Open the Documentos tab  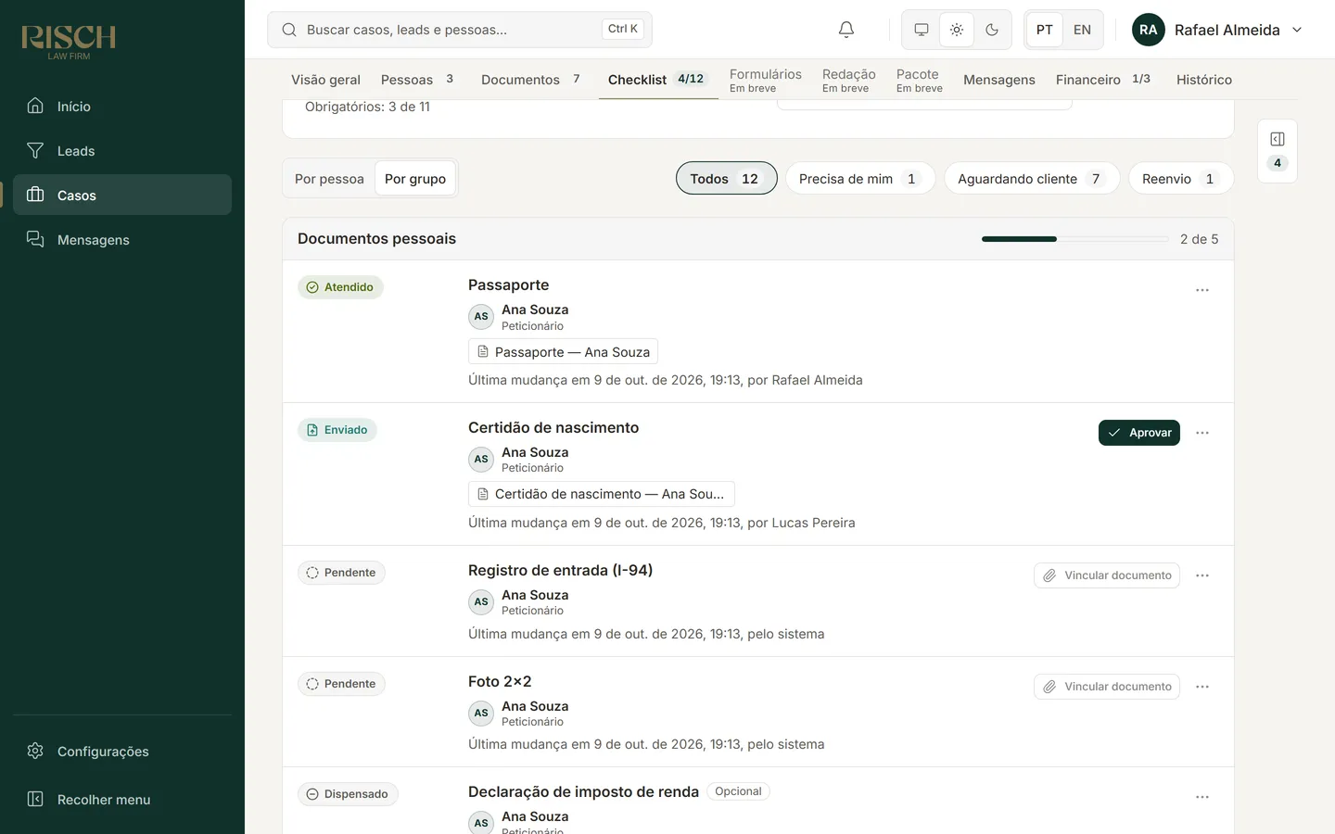531,80
